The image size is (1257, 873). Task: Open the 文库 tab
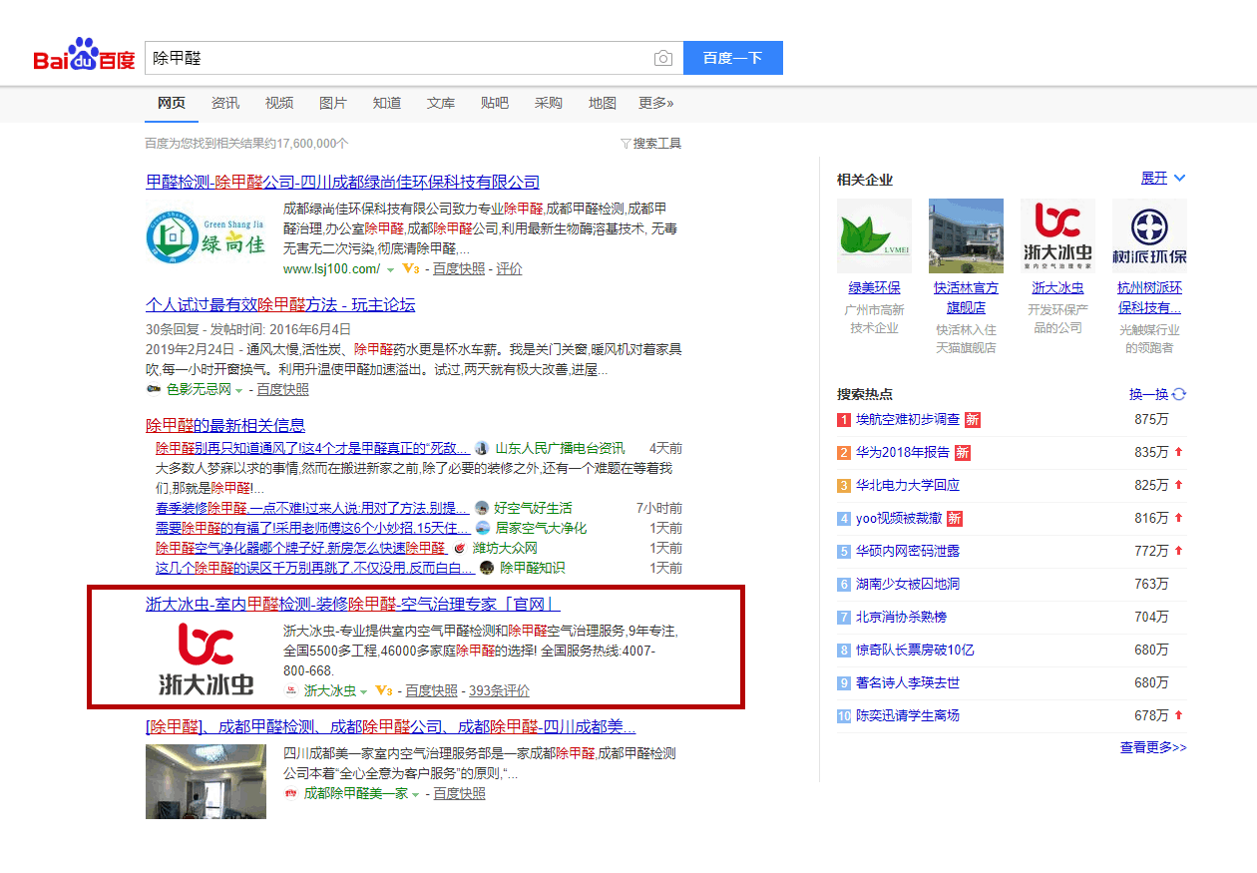pyautogui.click(x=441, y=103)
